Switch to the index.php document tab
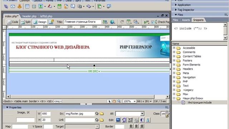This screenshot has height=129, width=229. pyautogui.click(x=12, y=16)
